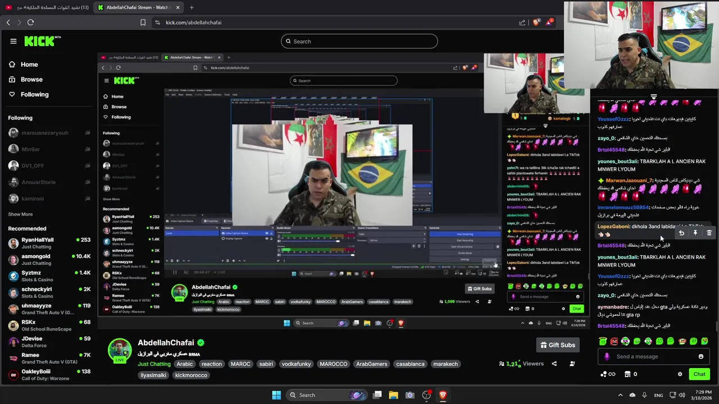Screen dimensions: 719x404
Task: Open the ENG language switcher in the tray
Action: tap(658, 395)
